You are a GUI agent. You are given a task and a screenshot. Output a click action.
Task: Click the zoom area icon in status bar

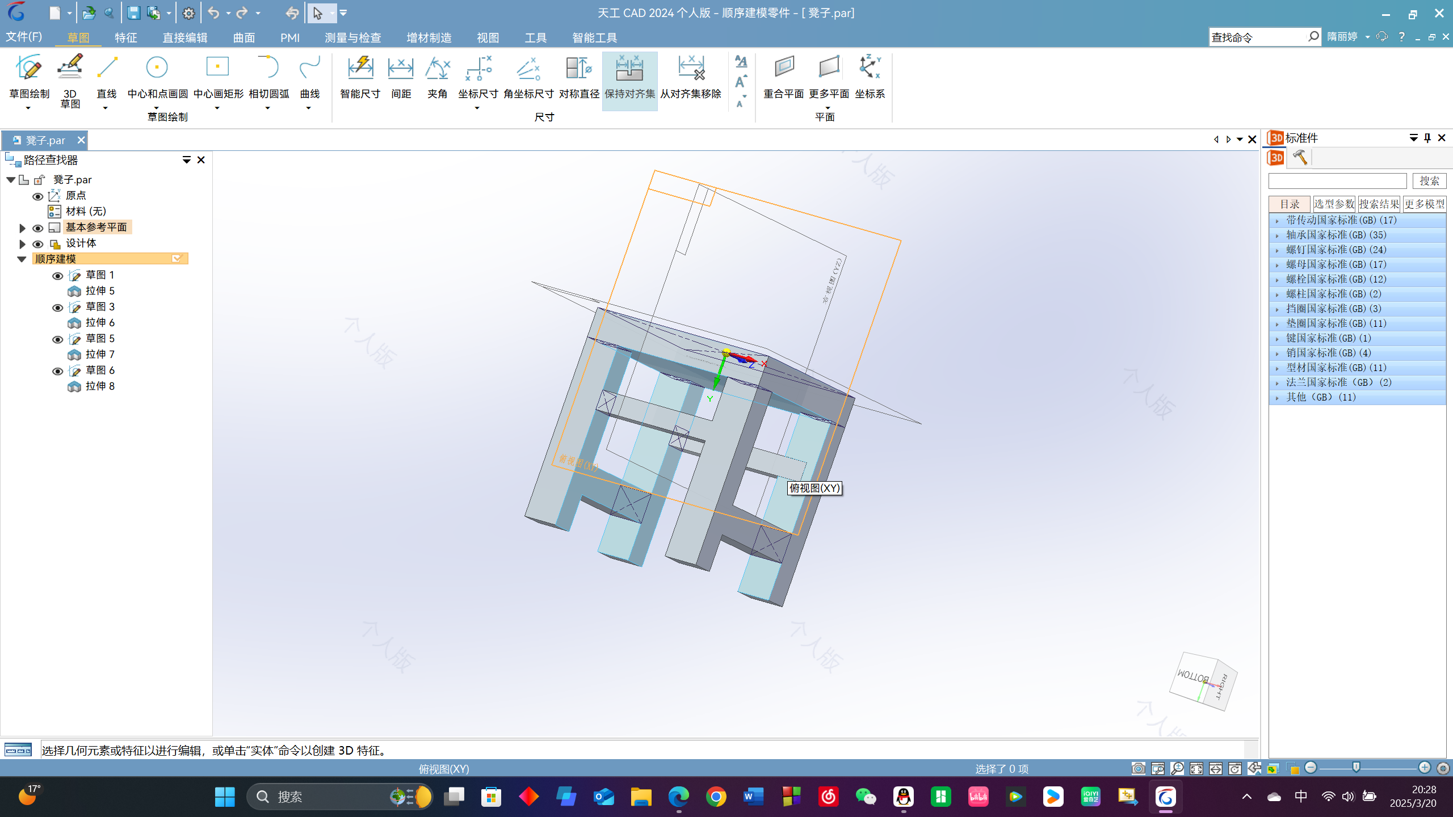coord(1158,769)
